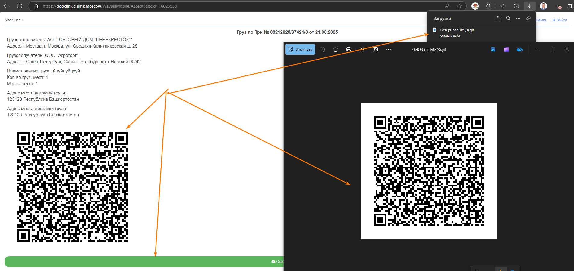The width and height of the screenshot is (574, 271).
Task: Open the browser Settings and more menu
Action: (557, 6)
